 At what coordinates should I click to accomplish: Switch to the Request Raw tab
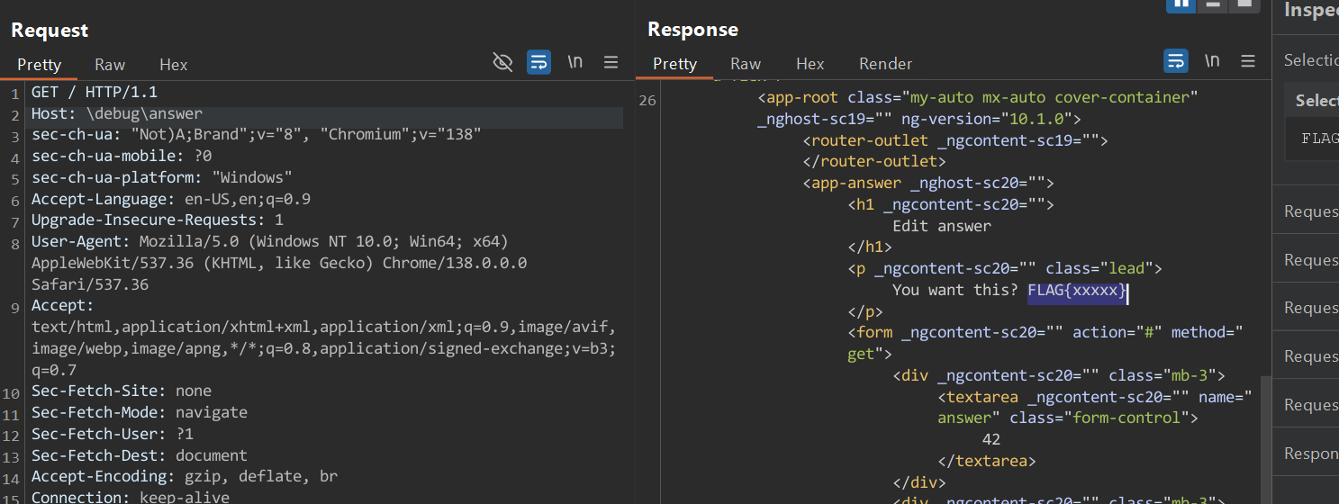110,65
